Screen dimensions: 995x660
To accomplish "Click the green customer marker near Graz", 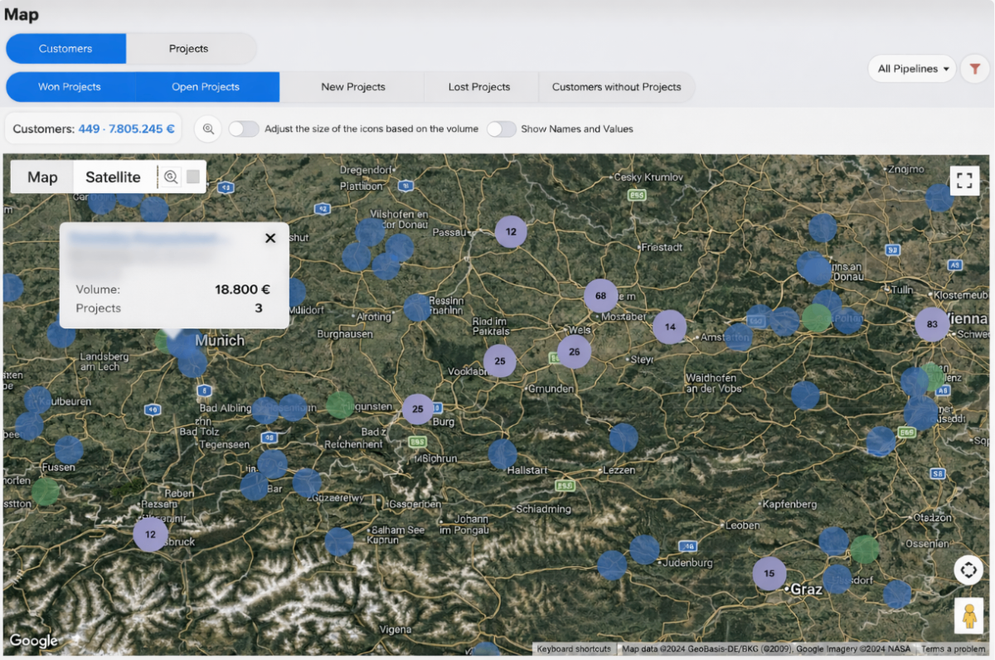I will pos(864,549).
